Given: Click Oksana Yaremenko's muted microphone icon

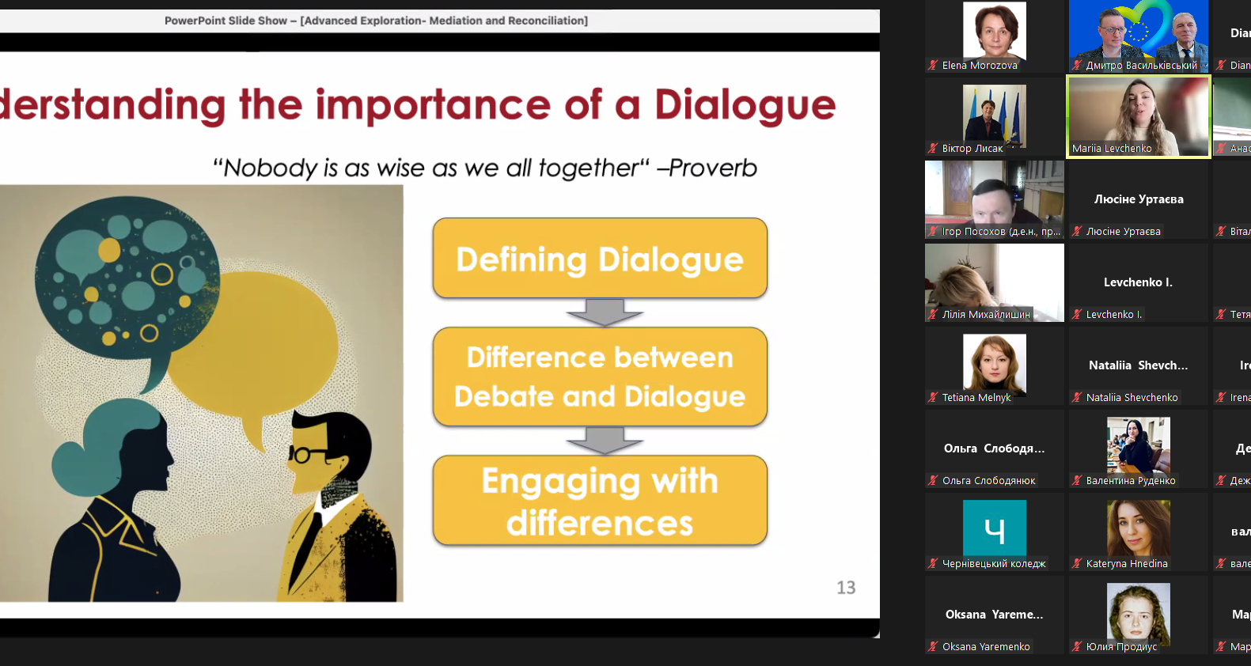Looking at the screenshot, I should (934, 647).
